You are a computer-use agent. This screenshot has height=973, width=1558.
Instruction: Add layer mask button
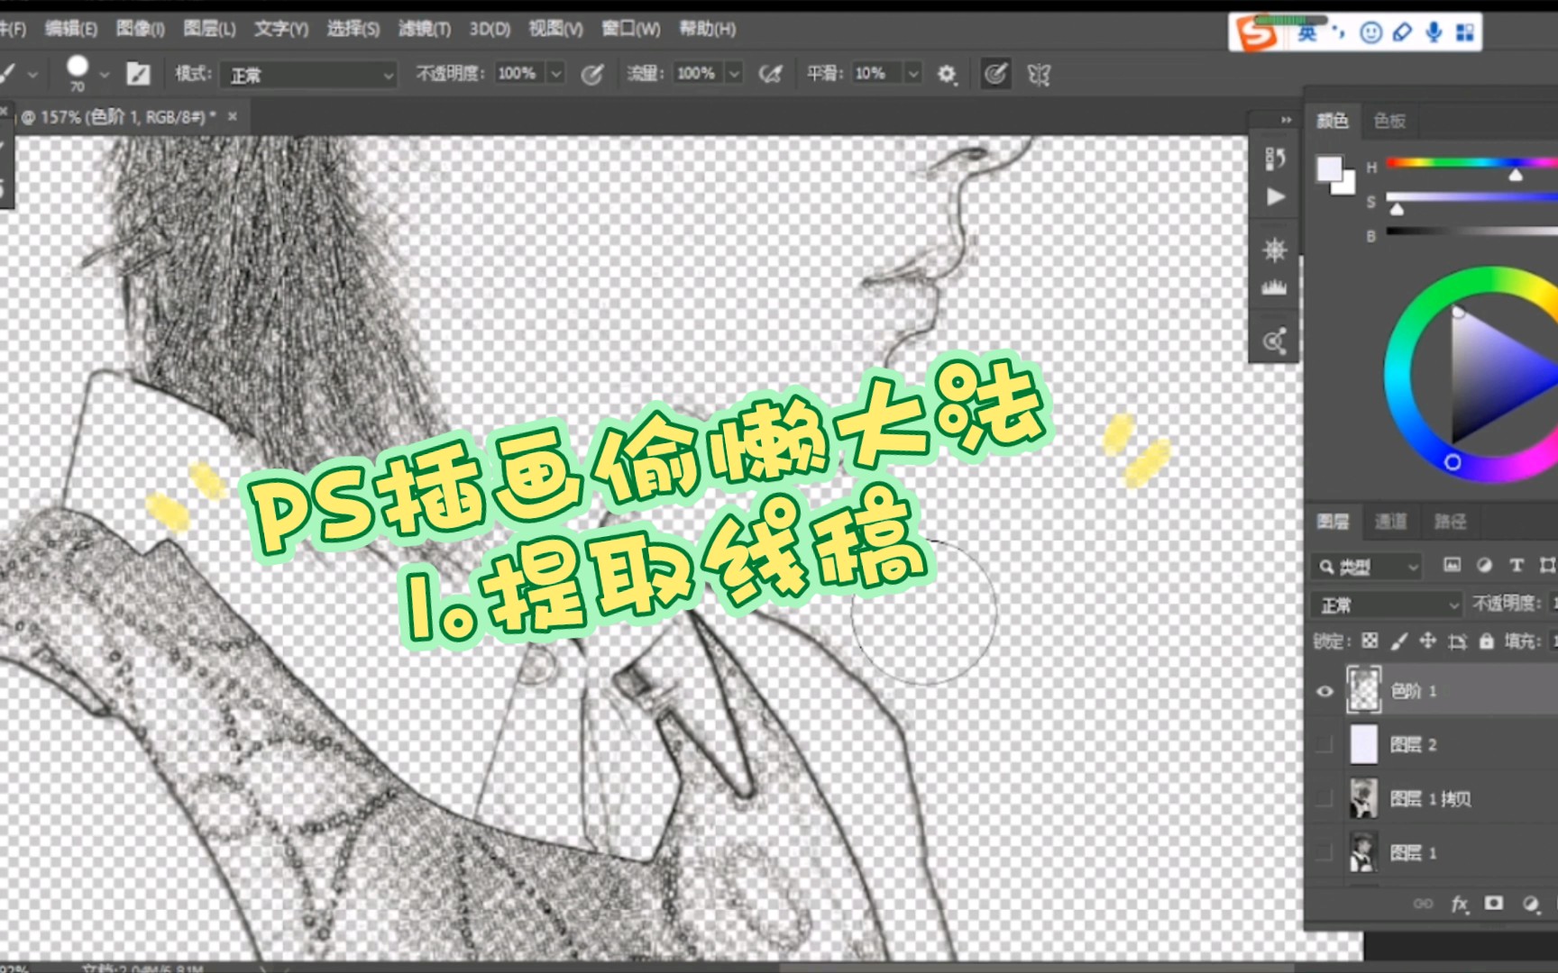click(x=1494, y=903)
